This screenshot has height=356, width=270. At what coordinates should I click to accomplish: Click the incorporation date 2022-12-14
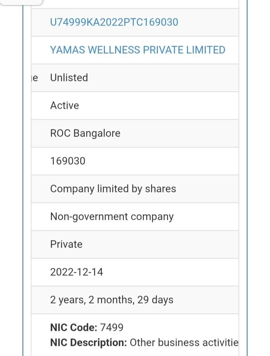tap(76, 272)
